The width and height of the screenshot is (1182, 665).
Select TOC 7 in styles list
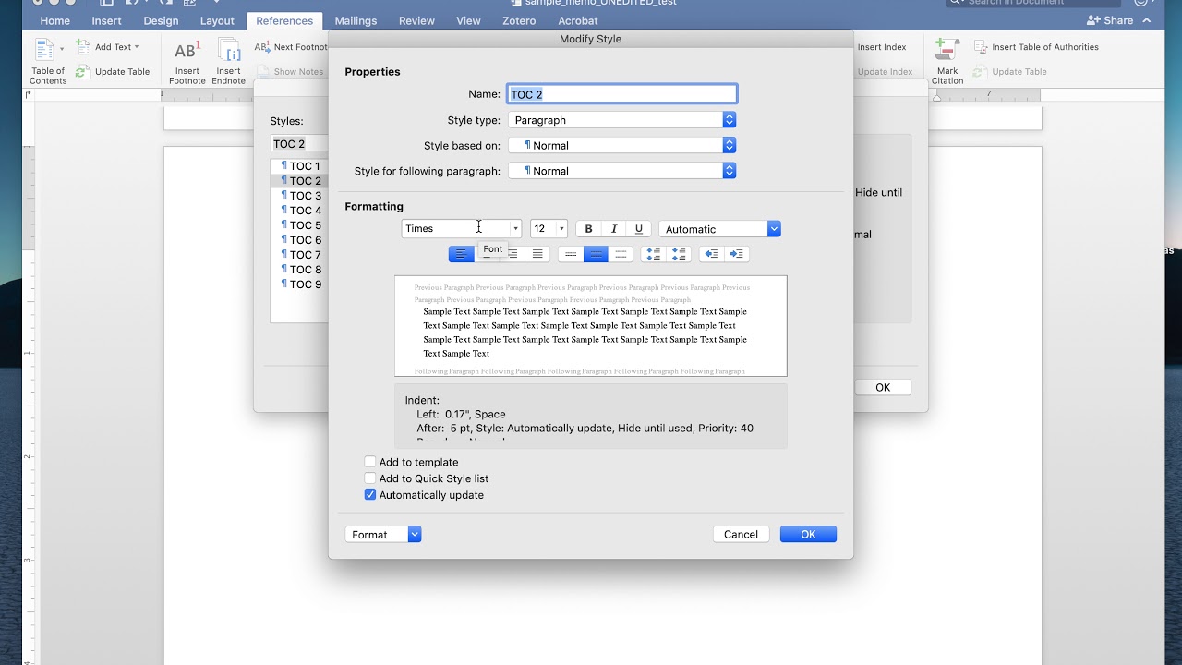click(x=301, y=255)
